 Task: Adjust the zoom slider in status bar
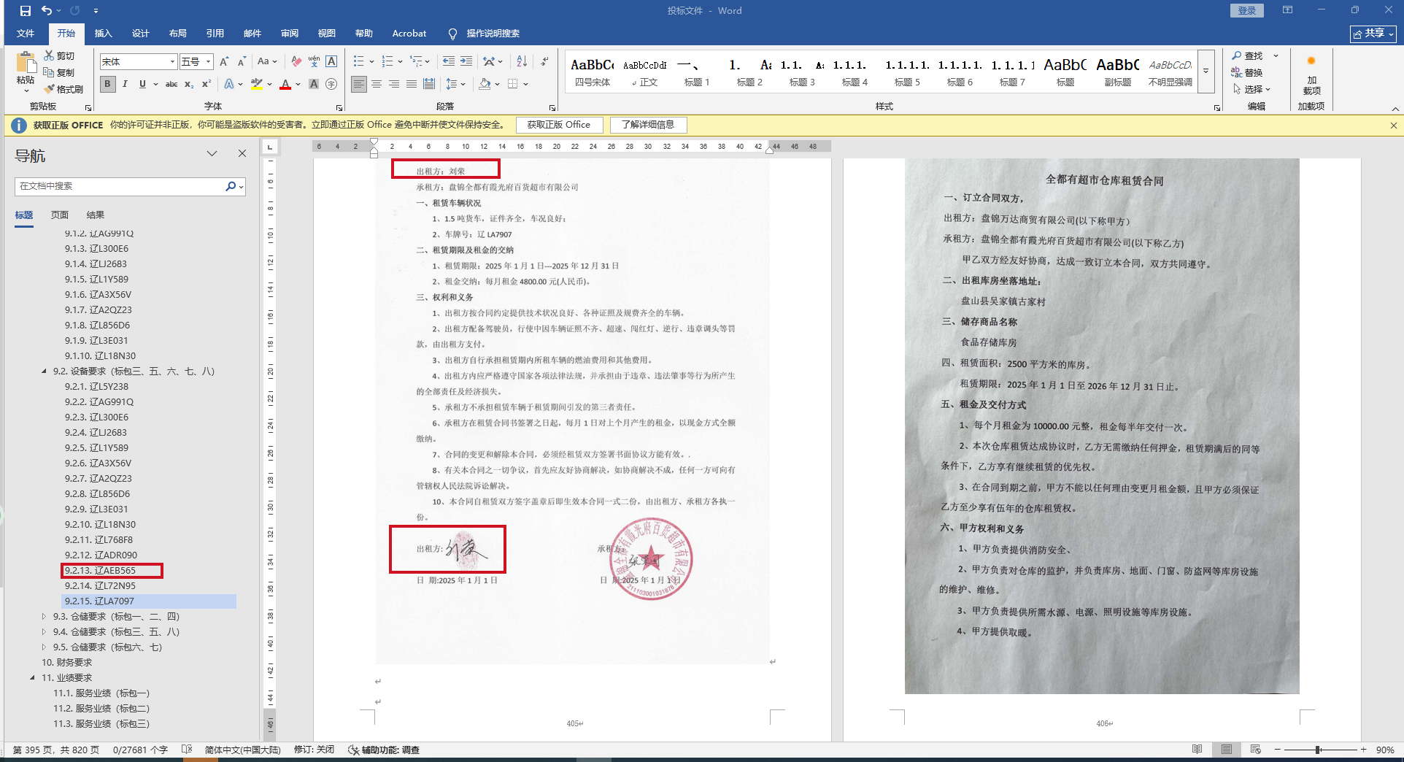click(1318, 750)
